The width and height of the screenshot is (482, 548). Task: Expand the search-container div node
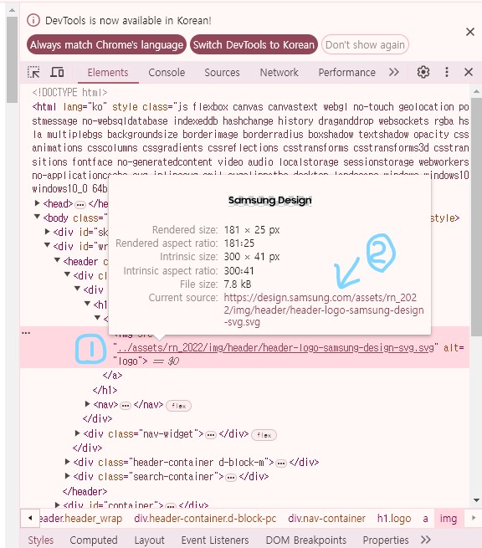(x=67, y=476)
